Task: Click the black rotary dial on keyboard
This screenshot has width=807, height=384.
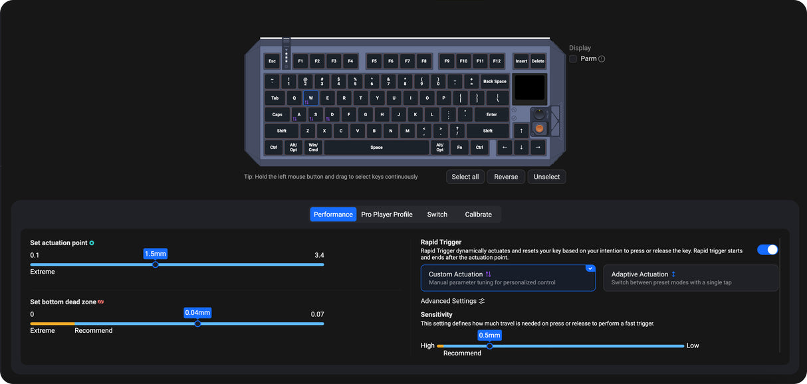Action: click(539, 114)
